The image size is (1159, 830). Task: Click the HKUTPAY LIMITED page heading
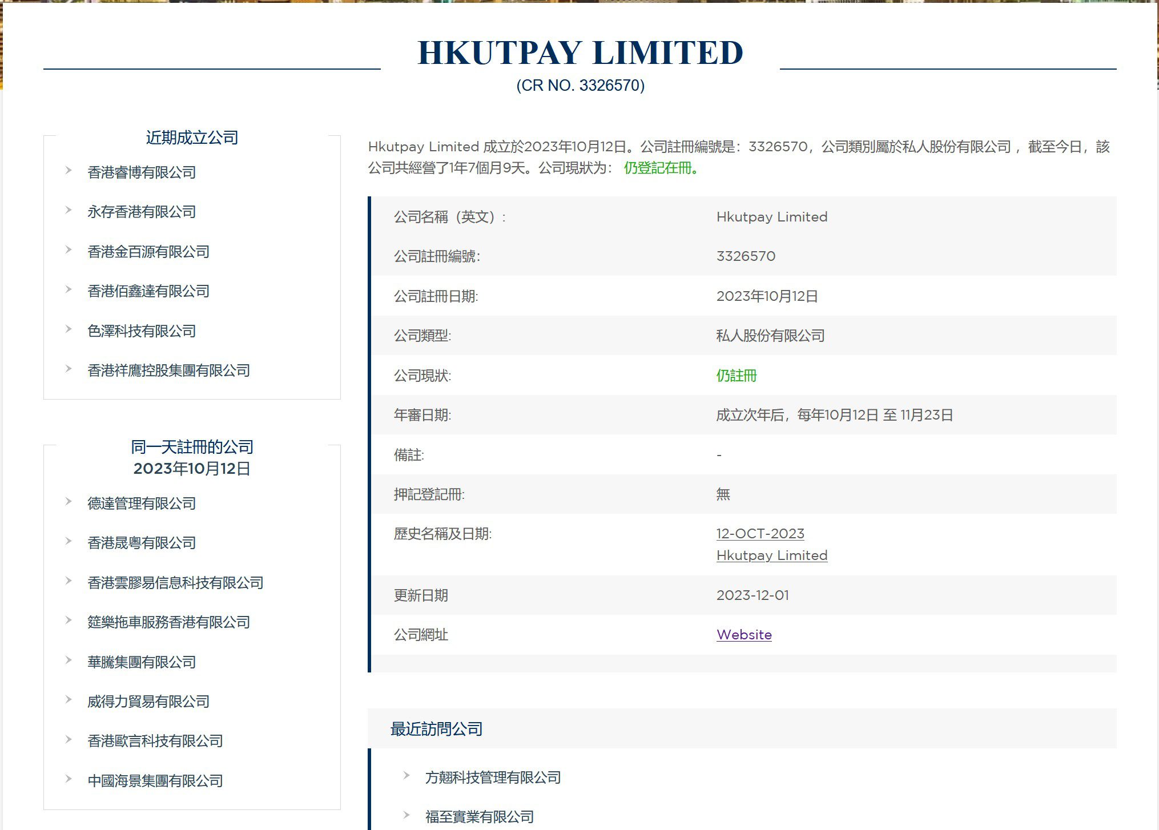tap(580, 53)
